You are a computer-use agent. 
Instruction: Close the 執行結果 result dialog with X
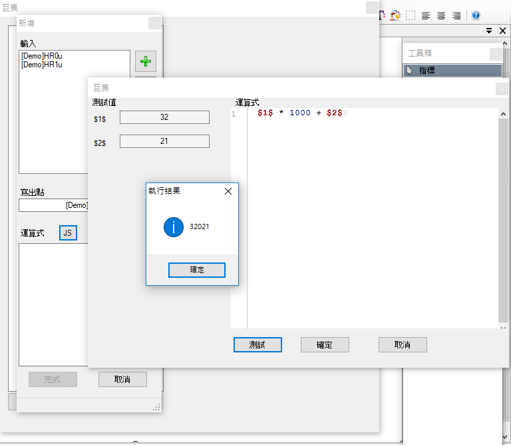228,191
